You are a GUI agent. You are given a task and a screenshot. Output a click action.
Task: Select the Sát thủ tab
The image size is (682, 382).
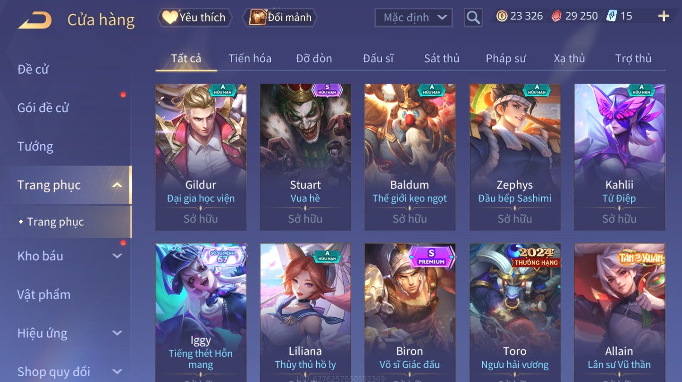tap(442, 58)
